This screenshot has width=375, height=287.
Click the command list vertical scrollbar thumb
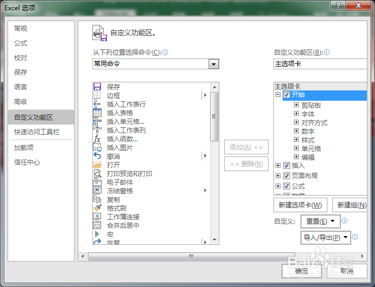(215, 116)
